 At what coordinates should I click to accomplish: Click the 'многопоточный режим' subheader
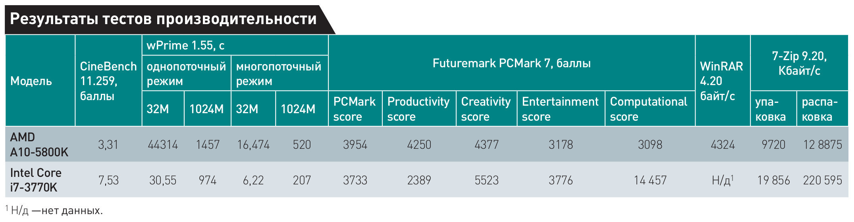pyautogui.click(x=278, y=74)
